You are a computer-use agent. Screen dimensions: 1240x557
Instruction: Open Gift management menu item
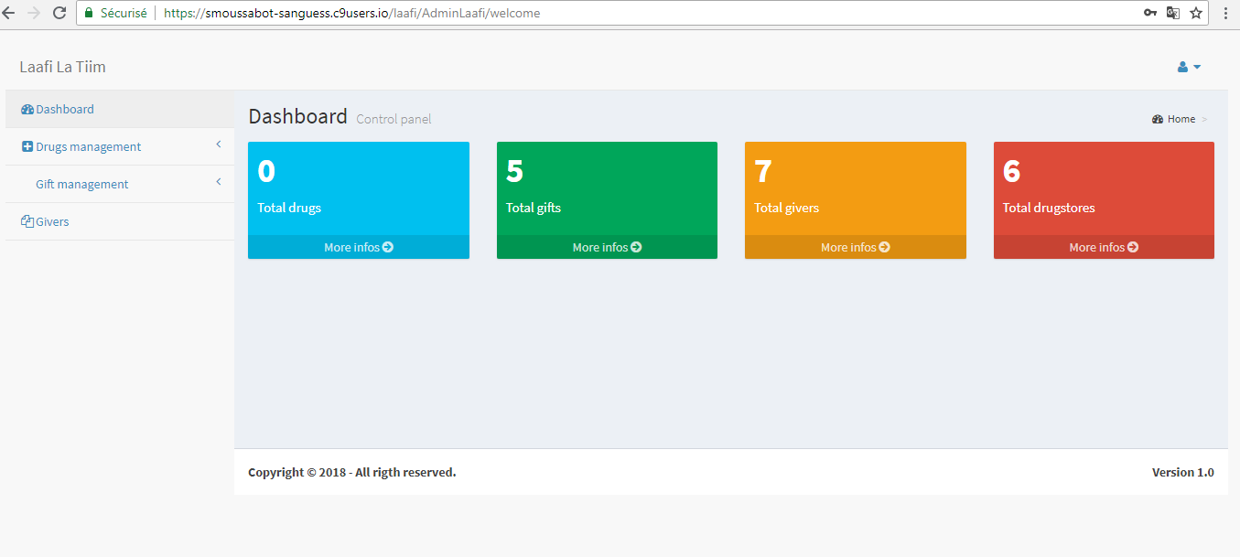[x=120, y=184]
